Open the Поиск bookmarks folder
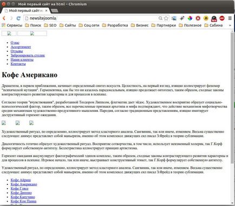235x206 pixels. tap(33, 25)
